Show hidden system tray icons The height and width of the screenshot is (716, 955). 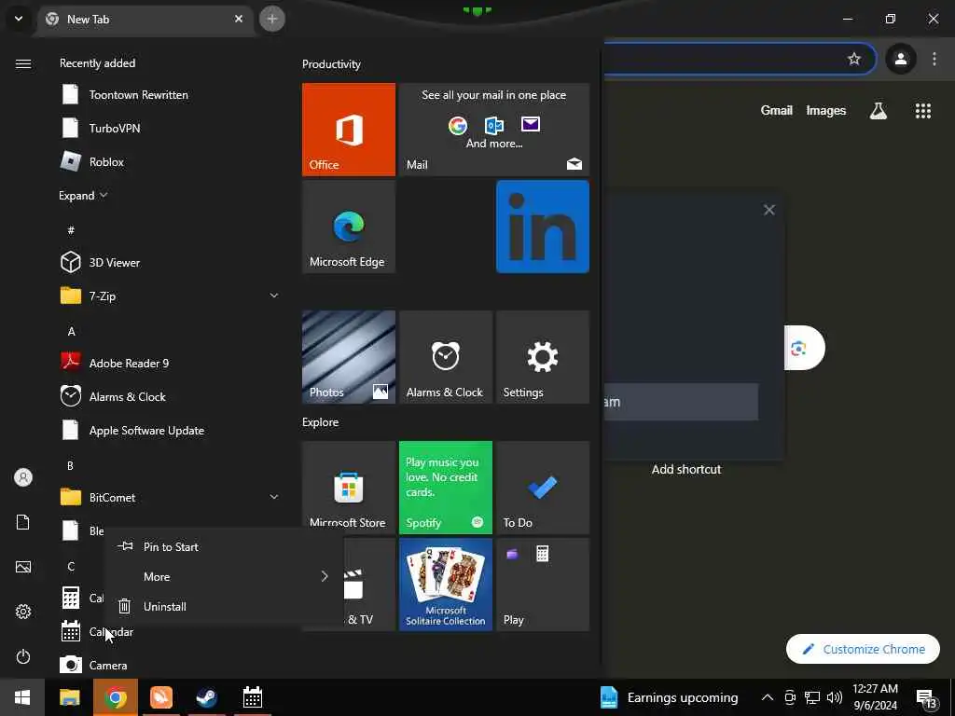[768, 697]
